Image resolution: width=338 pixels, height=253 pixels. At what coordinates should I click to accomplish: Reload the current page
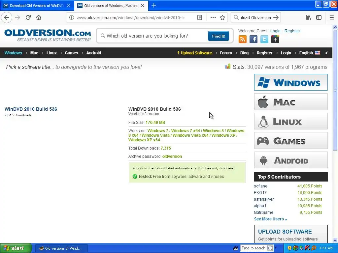28,17
